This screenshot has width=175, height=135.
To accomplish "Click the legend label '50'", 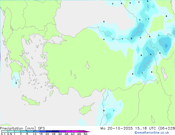I will 85,134.
